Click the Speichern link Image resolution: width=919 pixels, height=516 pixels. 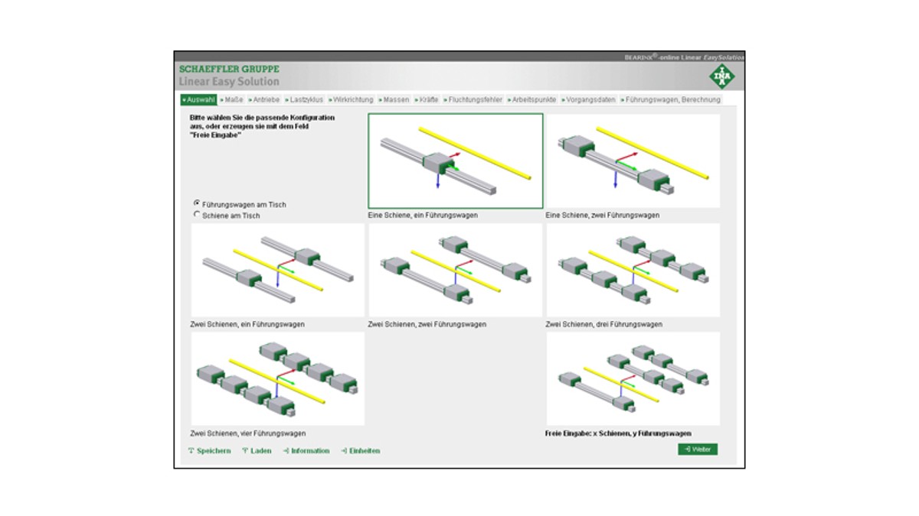[x=212, y=451]
